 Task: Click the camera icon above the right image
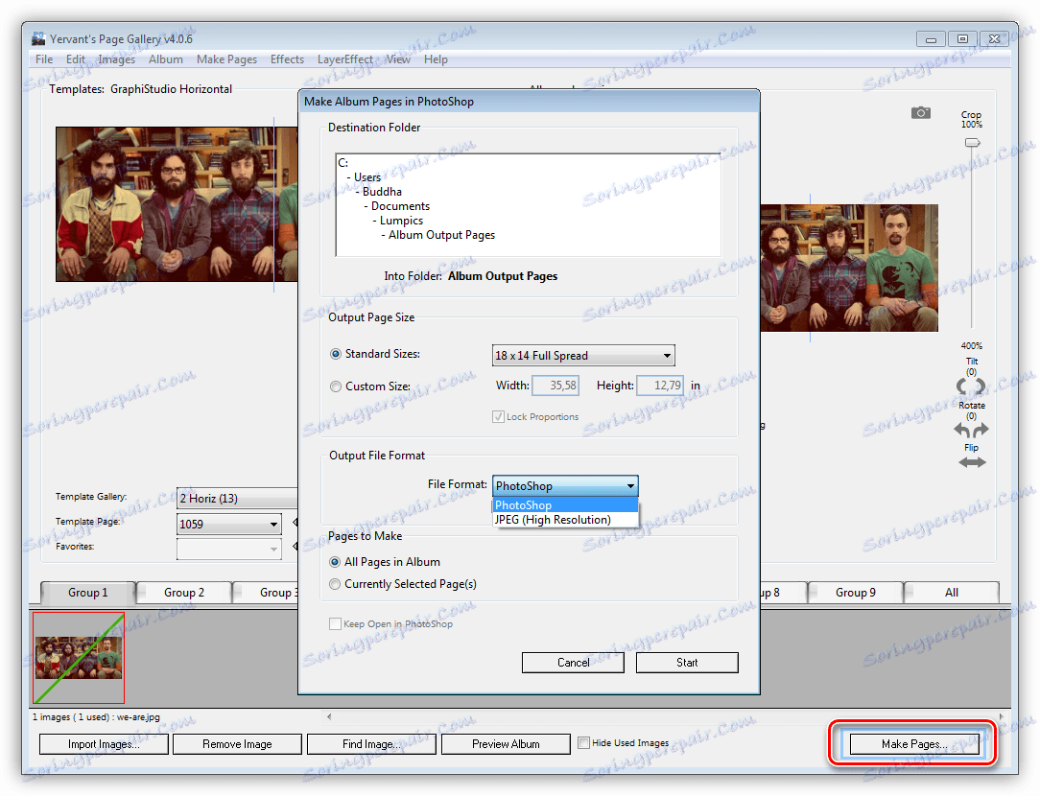pyautogui.click(x=921, y=112)
